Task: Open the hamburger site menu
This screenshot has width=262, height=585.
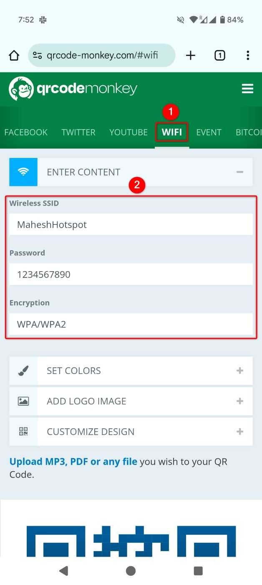Action: click(x=247, y=89)
